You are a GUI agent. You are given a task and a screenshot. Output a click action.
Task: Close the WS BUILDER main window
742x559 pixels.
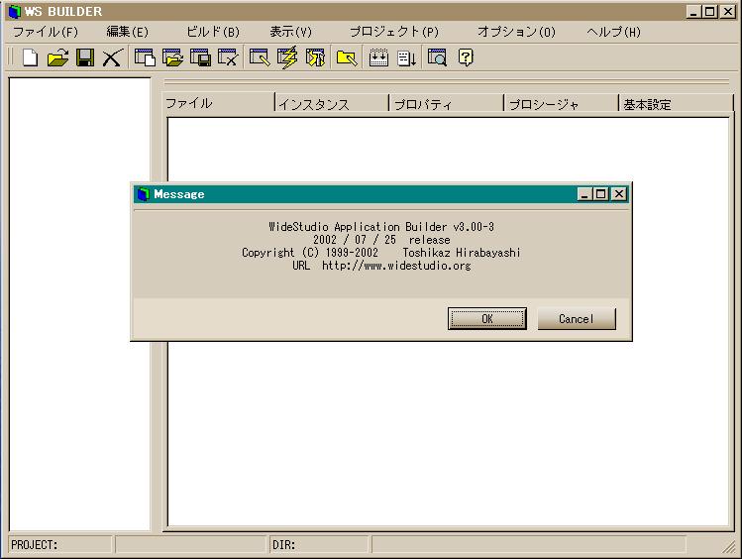(727, 11)
